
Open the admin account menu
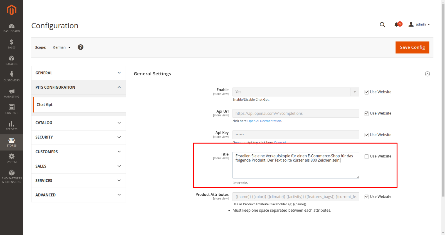(419, 24)
